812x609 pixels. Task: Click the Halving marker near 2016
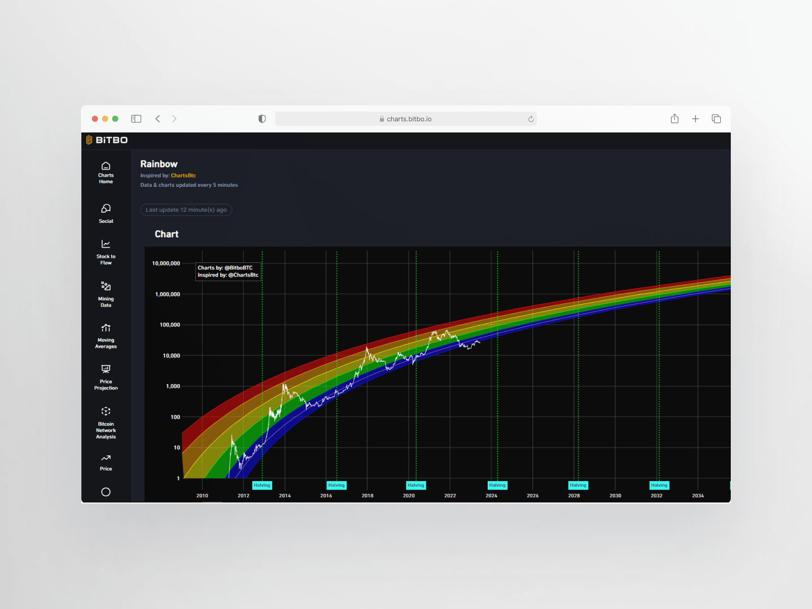tap(336, 485)
